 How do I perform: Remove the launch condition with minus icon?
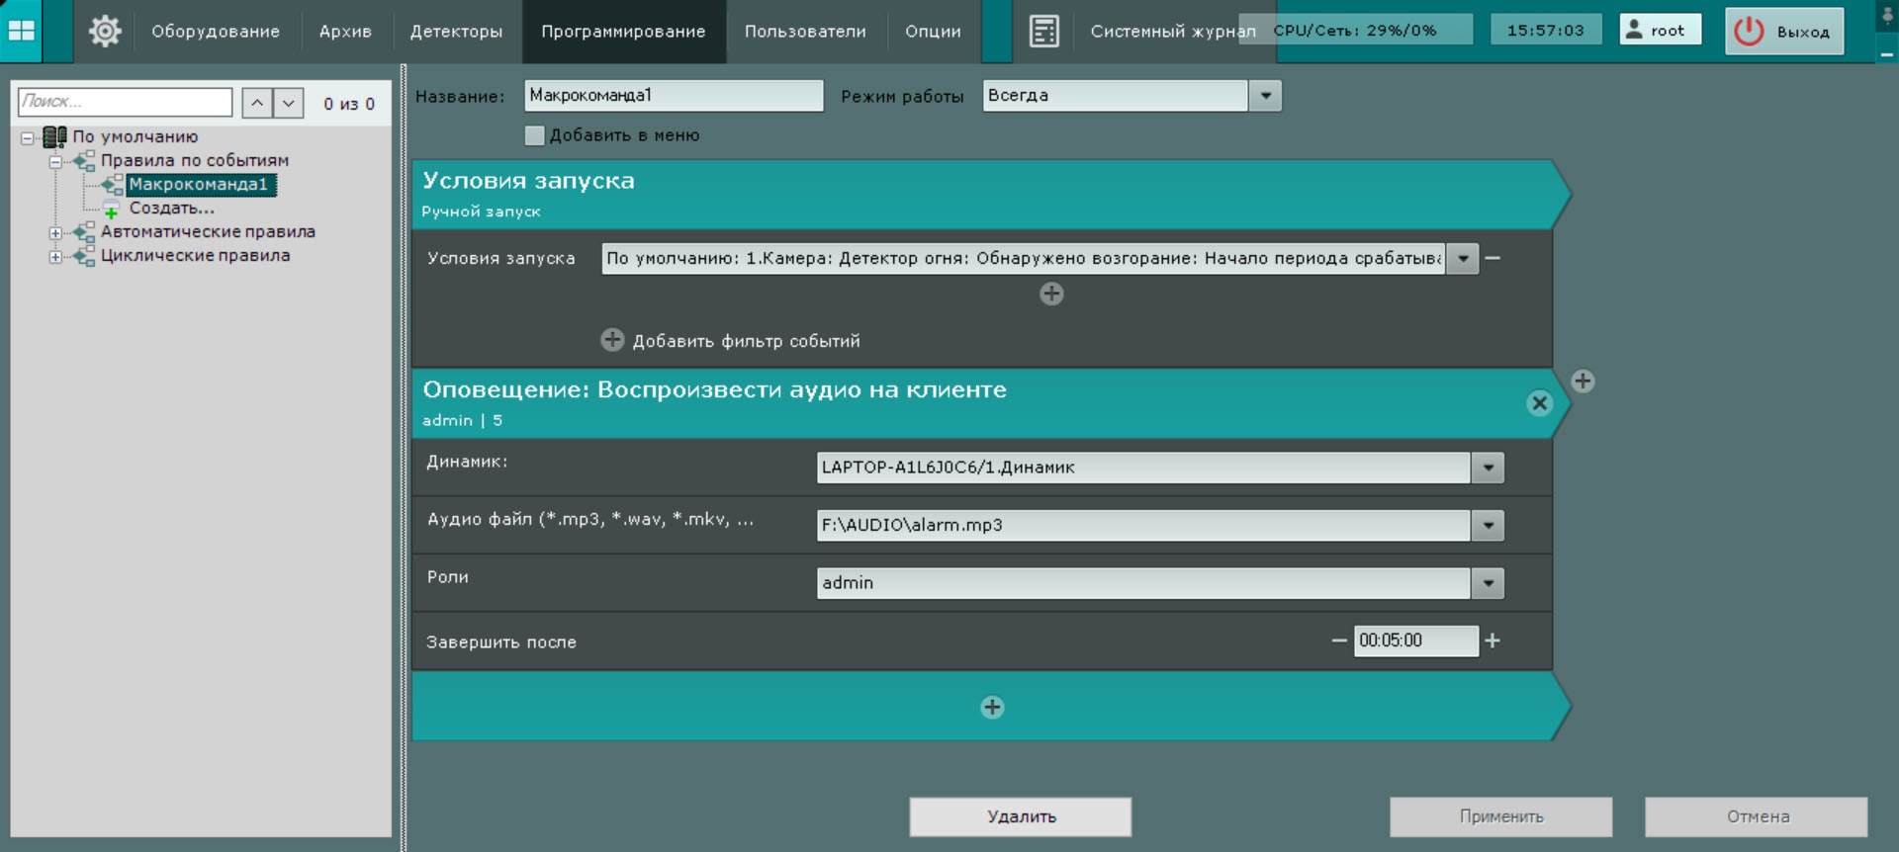click(x=1492, y=258)
